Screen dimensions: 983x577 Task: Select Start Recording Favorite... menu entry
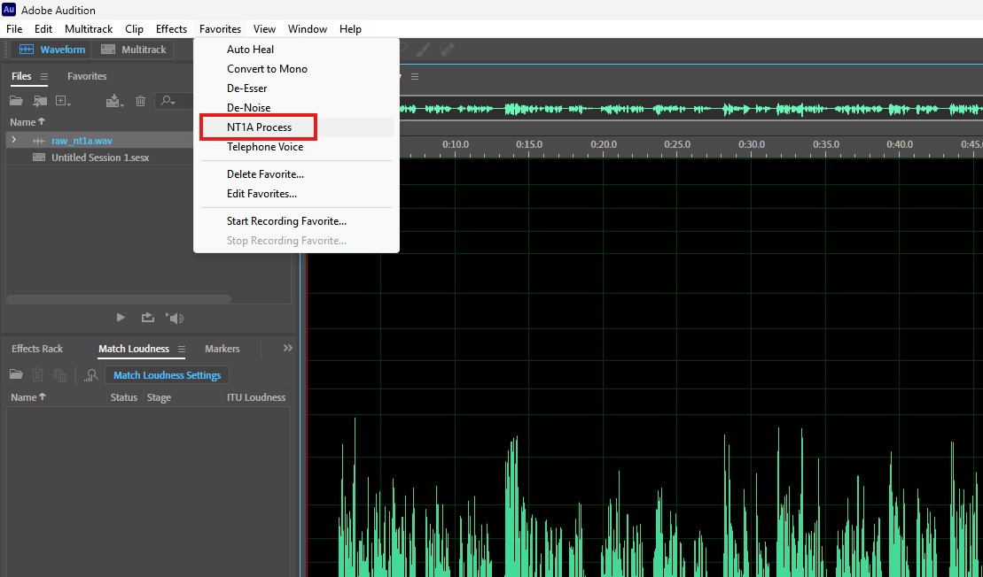(286, 221)
